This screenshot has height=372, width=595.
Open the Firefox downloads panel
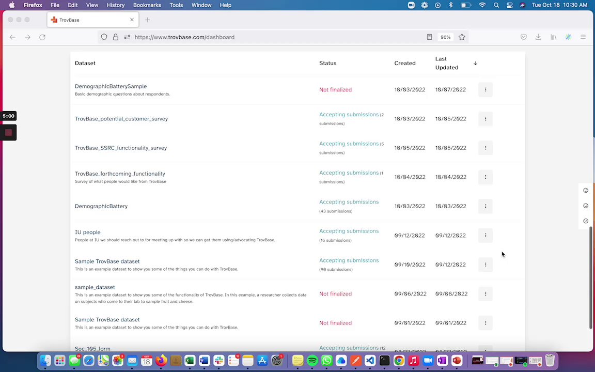[x=538, y=37]
